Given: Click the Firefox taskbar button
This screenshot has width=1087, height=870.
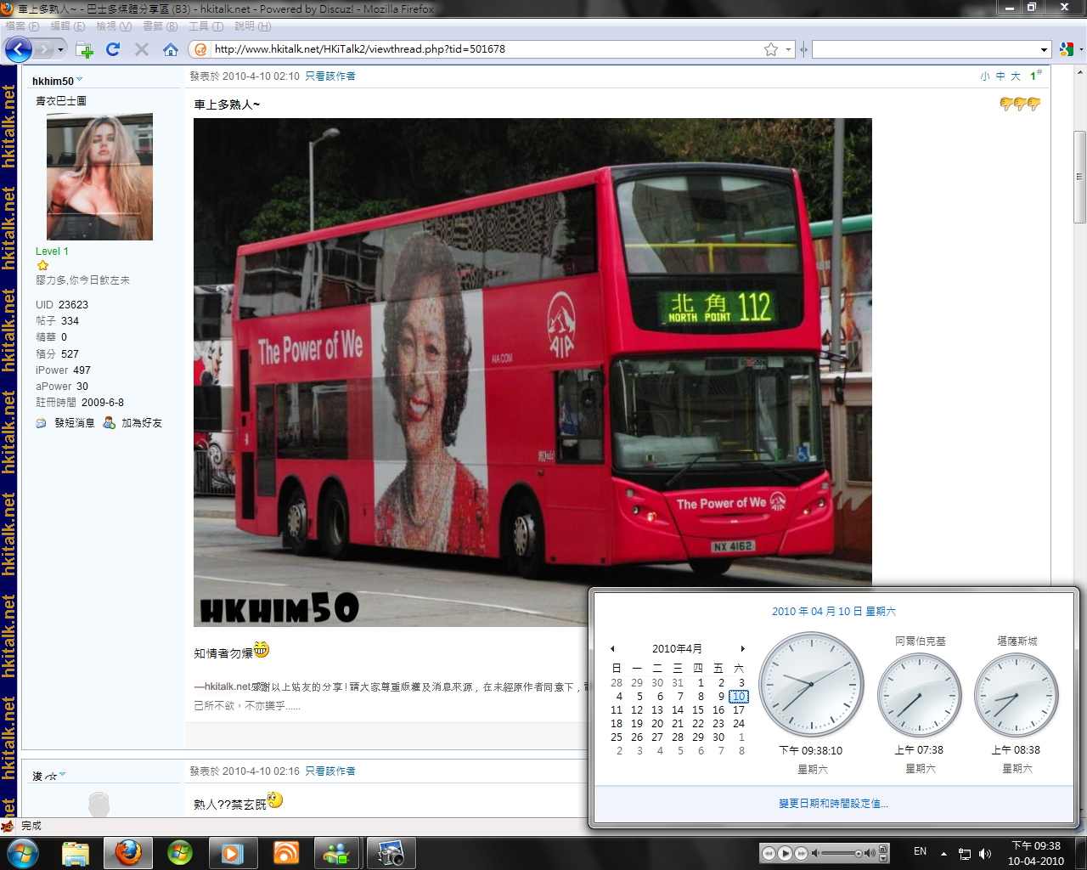Looking at the screenshot, I should click(x=128, y=853).
